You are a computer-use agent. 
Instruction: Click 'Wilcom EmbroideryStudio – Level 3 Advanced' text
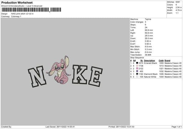tap(22, 6)
